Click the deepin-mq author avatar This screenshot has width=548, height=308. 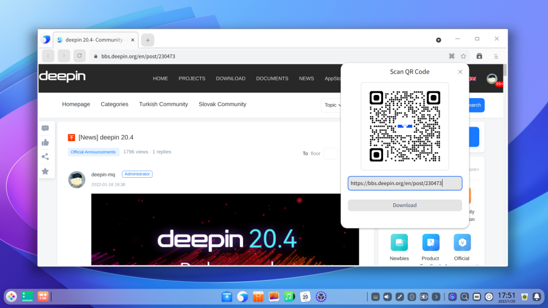pyautogui.click(x=77, y=180)
